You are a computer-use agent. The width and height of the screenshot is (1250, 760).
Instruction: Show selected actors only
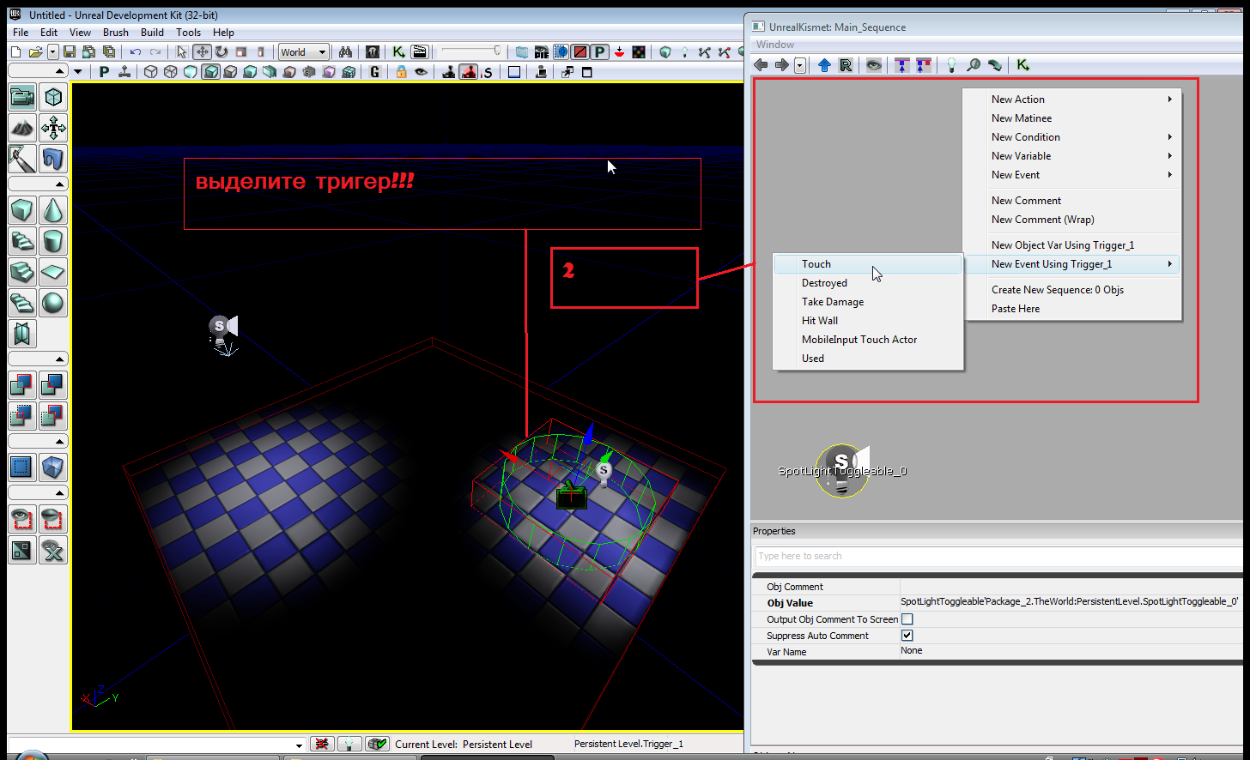(x=22, y=519)
